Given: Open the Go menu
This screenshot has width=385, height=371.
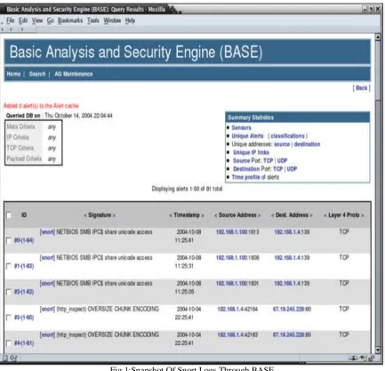Looking at the screenshot, I should pyautogui.click(x=50, y=20).
